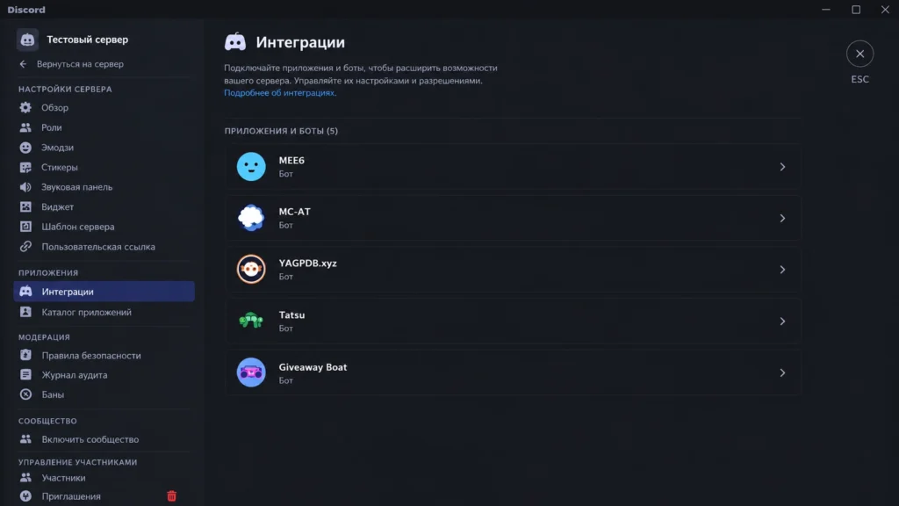The image size is (899, 506).
Task: Click the Тестовый сервер server name
Action: point(88,40)
